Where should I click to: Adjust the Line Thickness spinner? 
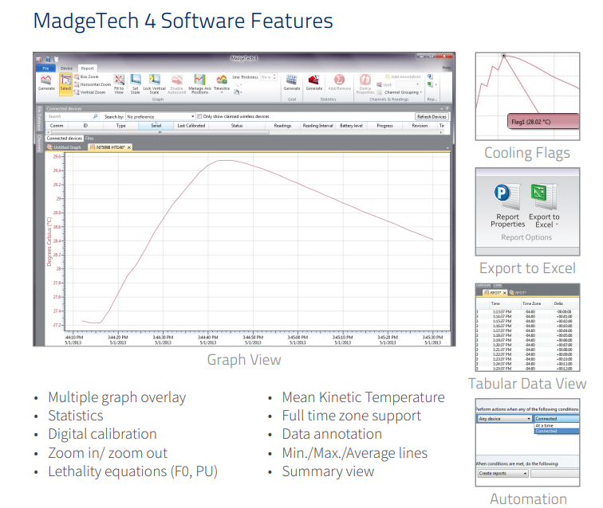[274, 77]
